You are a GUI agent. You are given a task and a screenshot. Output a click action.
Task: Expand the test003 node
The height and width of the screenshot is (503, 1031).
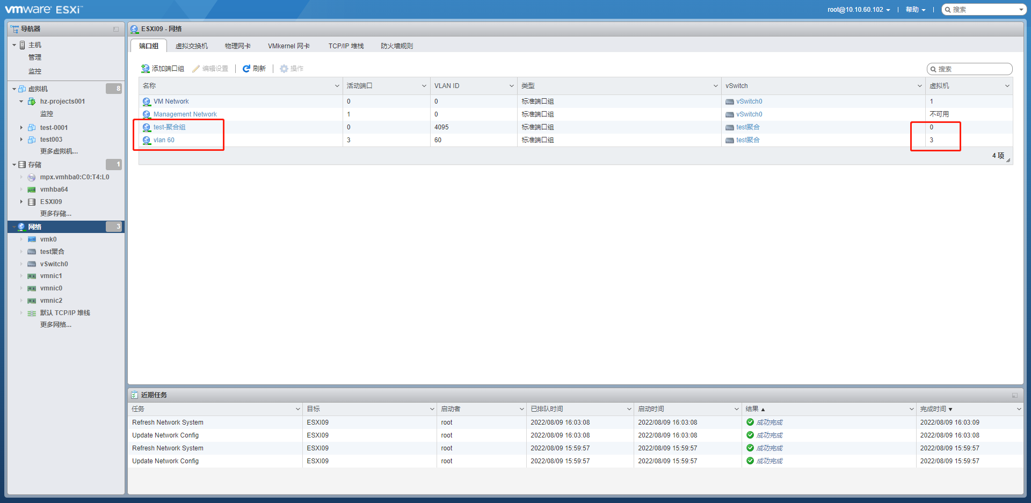[x=21, y=140]
